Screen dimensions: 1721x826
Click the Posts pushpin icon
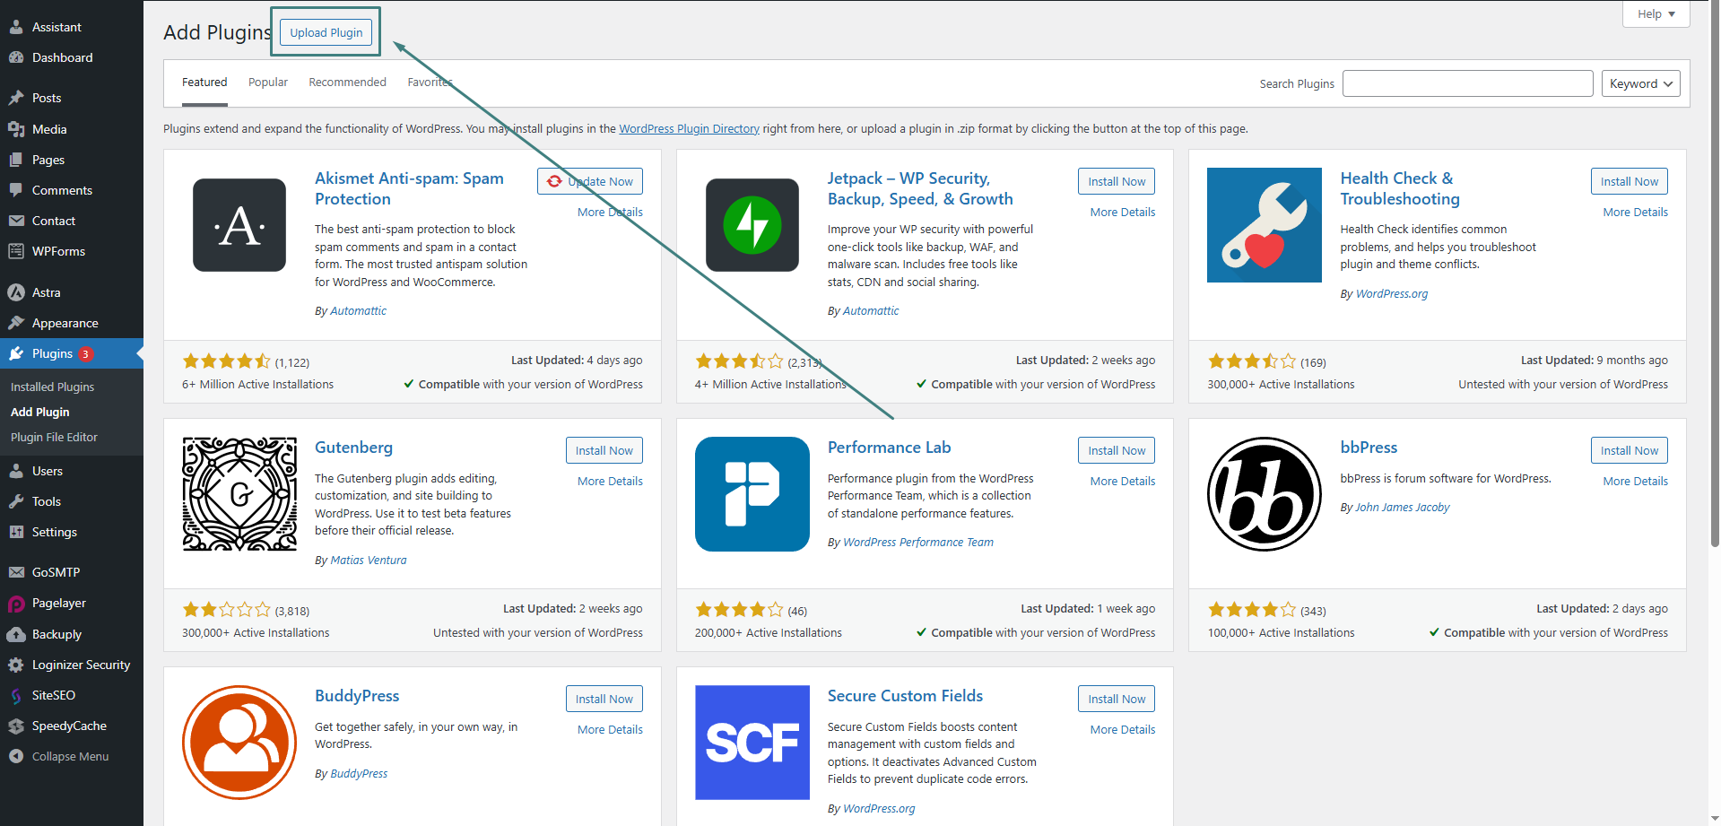click(16, 98)
